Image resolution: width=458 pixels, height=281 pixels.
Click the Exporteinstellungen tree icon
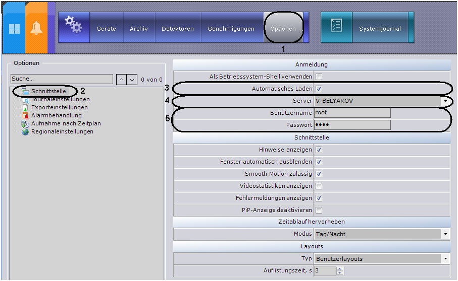point(26,107)
